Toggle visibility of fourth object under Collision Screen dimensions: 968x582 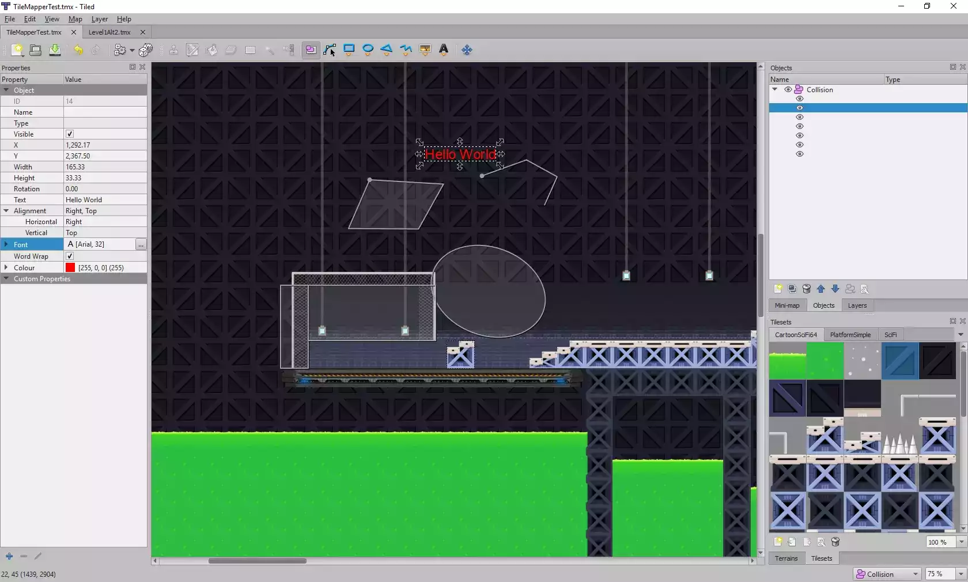tap(800, 126)
